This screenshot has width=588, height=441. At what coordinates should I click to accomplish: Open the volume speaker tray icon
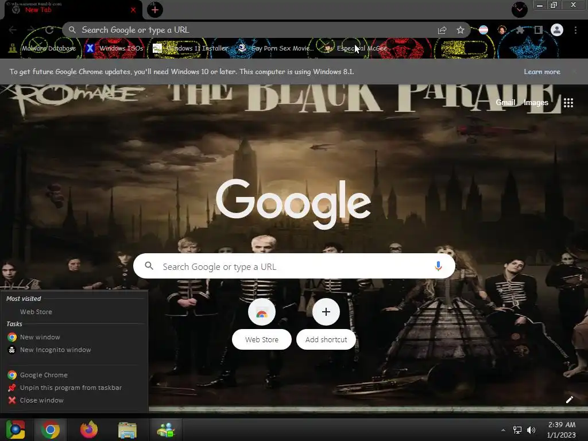tap(531, 430)
